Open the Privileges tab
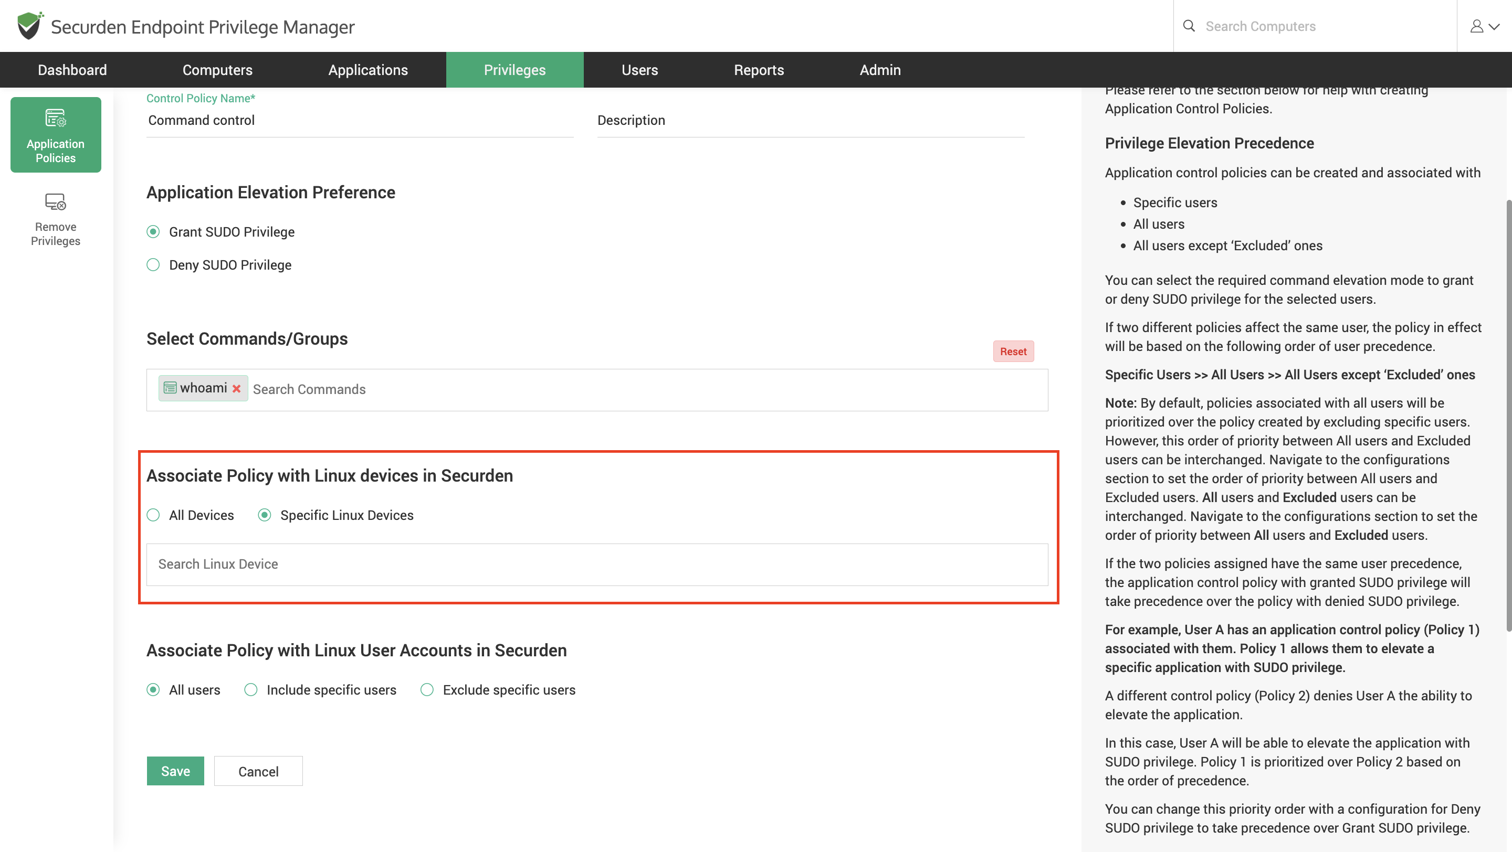The height and width of the screenshot is (852, 1512). click(514, 70)
